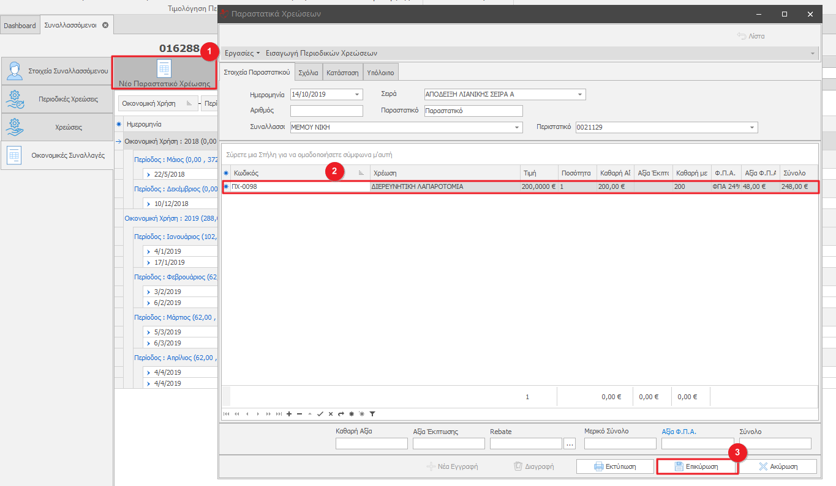Image resolution: width=836 pixels, height=486 pixels.
Task: Close the Συναλλασσόμενοι tab
Action: pos(105,25)
